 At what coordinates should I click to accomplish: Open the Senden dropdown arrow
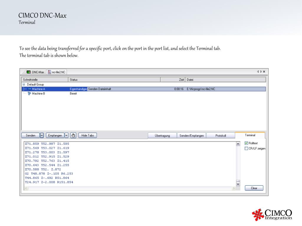(42, 135)
